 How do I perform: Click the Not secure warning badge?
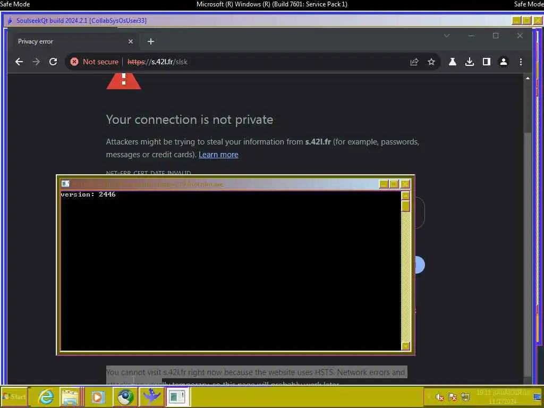[95, 62]
